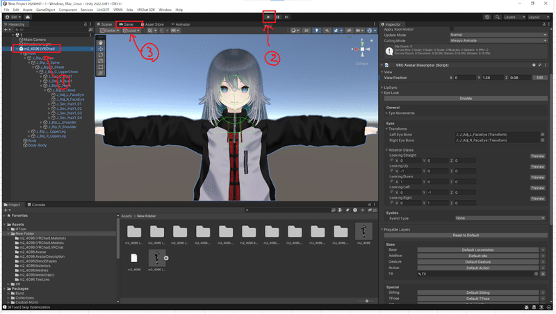Select the Scale tool in scene toolbar

point(101,61)
